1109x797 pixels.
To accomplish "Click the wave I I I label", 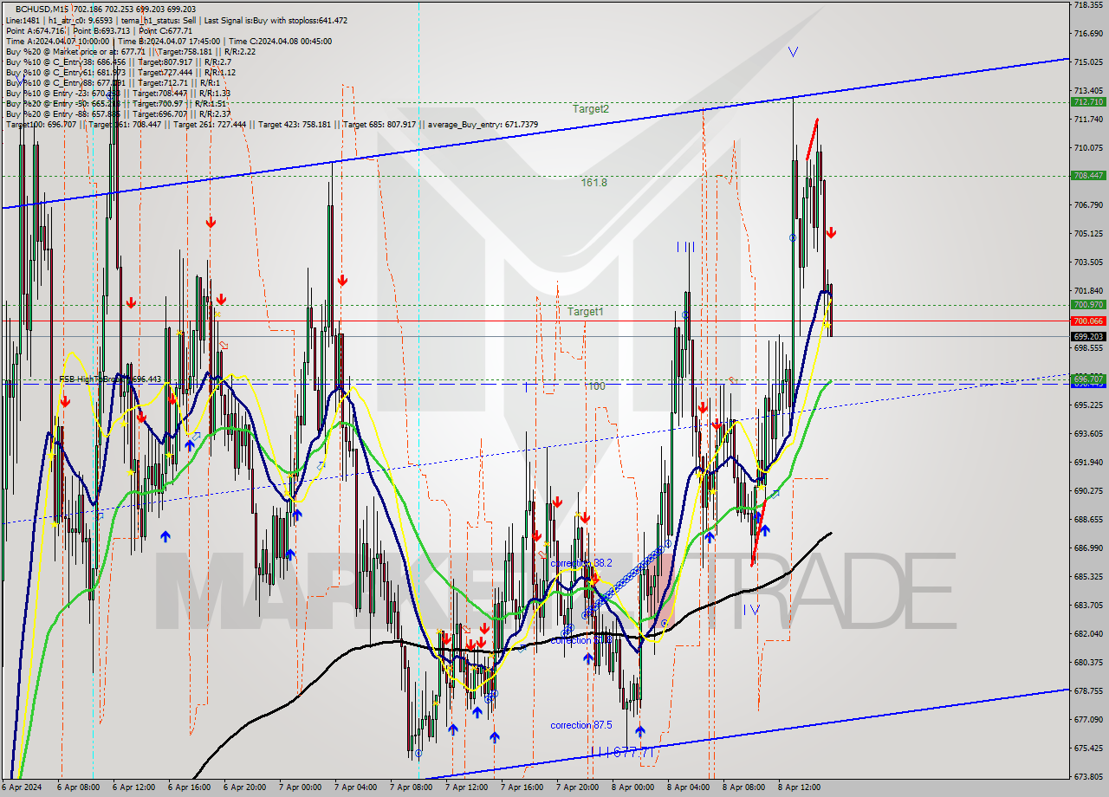I will coord(685,247).
